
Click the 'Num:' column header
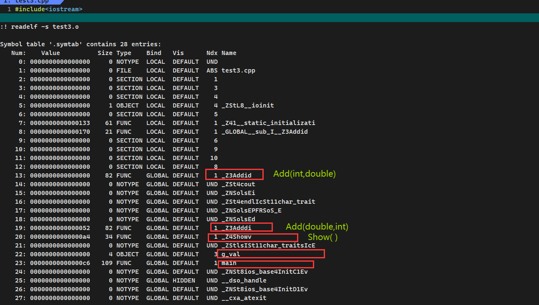coord(18,53)
